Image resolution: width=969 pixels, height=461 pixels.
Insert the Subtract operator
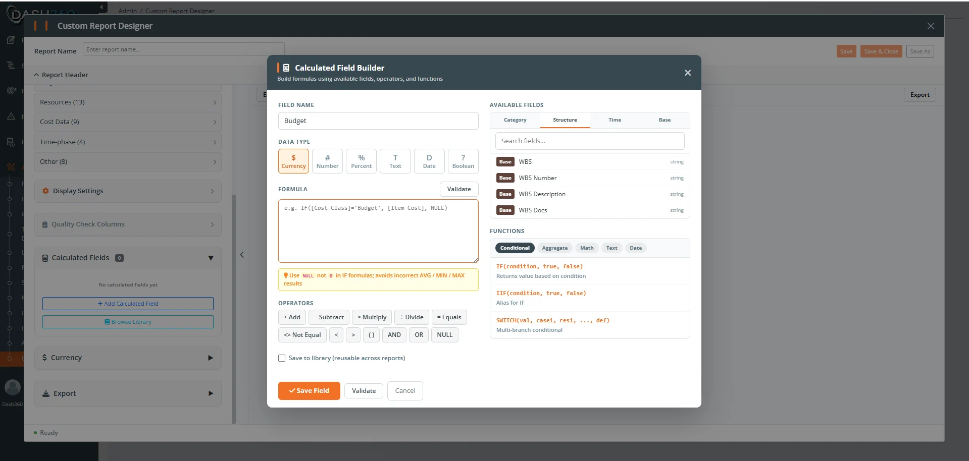pyautogui.click(x=329, y=317)
